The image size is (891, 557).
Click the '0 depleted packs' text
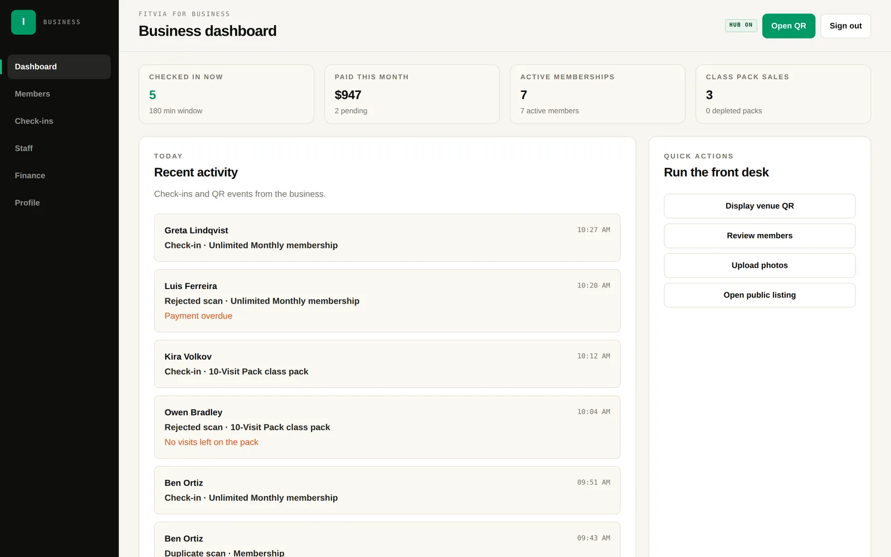[734, 111]
